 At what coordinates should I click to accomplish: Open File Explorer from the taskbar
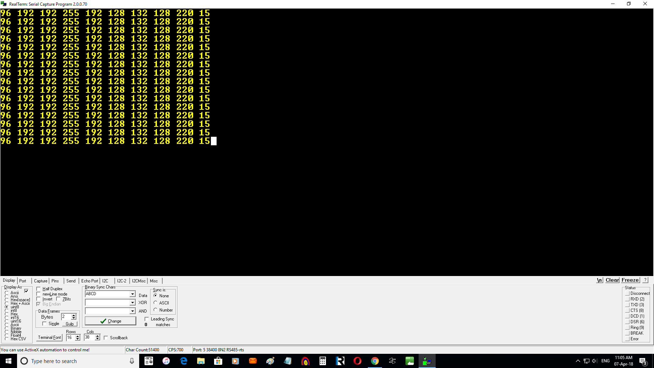click(201, 361)
